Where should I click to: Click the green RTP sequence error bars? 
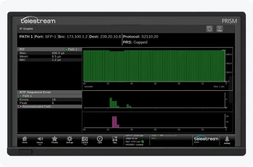pos(120,103)
